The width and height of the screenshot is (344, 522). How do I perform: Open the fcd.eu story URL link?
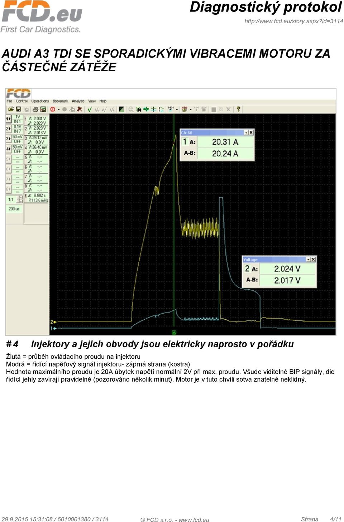(294, 21)
